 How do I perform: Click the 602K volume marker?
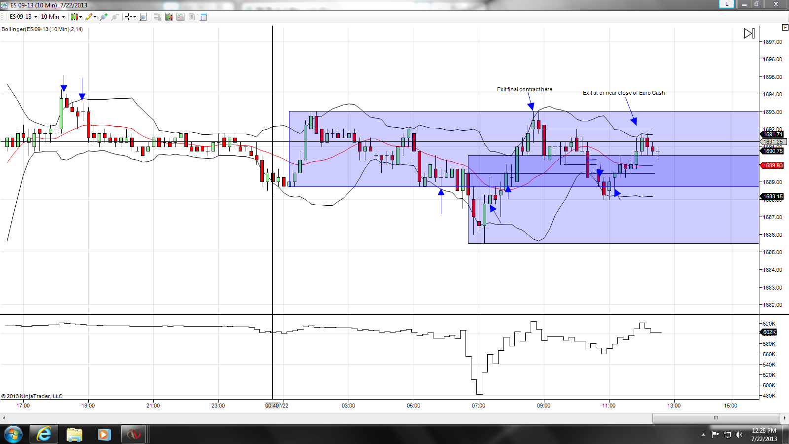(769, 332)
